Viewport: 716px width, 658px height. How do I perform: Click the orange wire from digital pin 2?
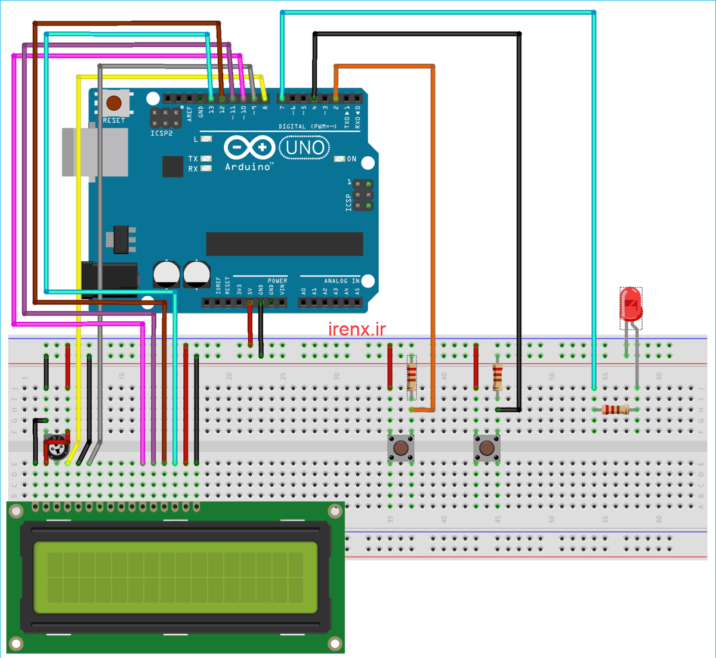point(433,238)
